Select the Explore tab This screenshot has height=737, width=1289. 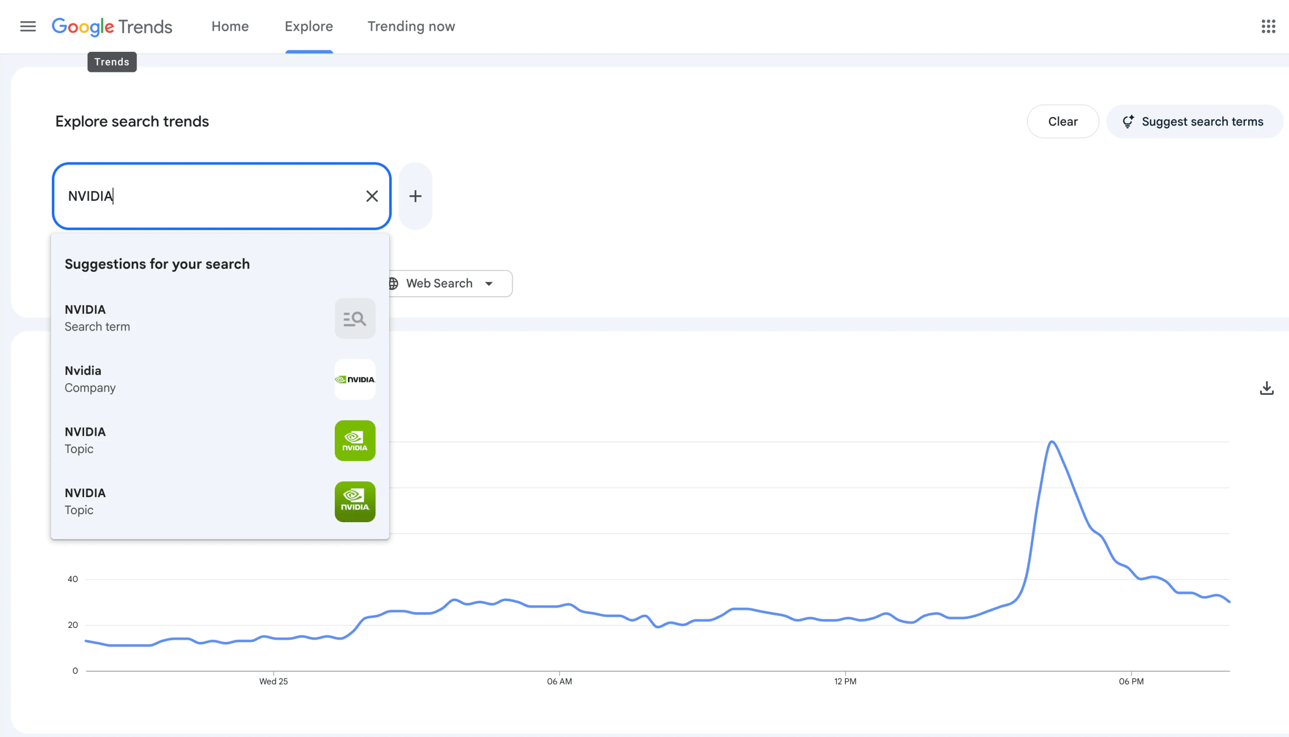pos(309,26)
